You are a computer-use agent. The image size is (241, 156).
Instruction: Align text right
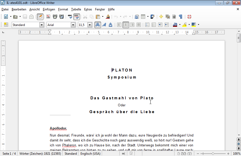pos(132,25)
